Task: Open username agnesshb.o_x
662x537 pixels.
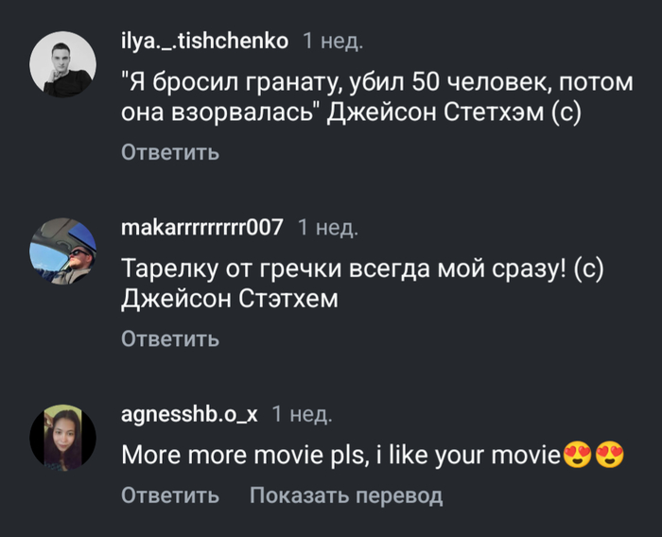Action: point(189,414)
